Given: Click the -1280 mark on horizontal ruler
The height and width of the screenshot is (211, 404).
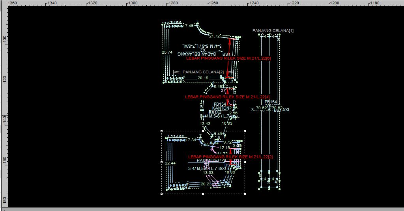Looking at the screenshot, I should pyautogui.click(x=172, y=3).
